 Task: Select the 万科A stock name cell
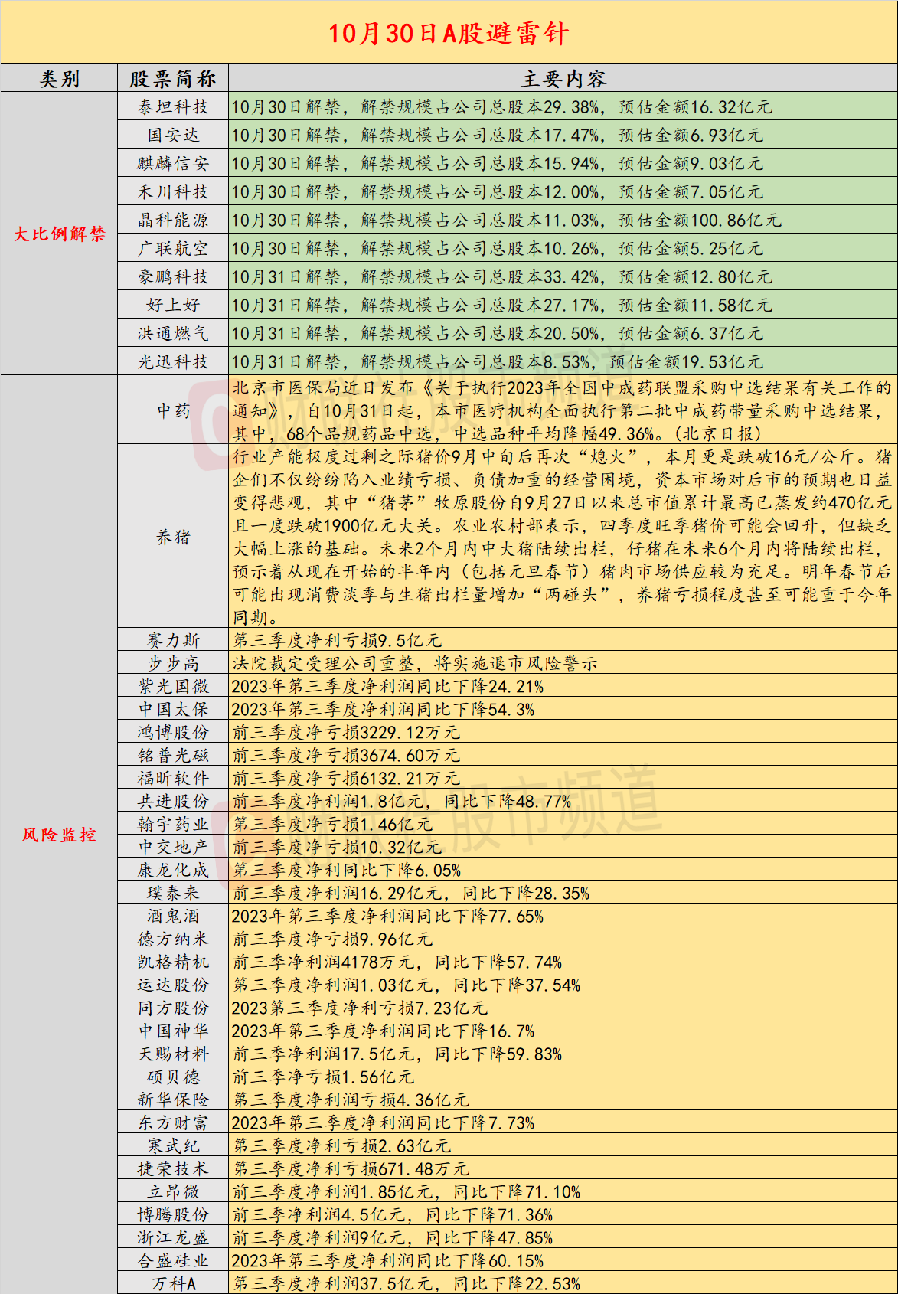point(173,1283)
